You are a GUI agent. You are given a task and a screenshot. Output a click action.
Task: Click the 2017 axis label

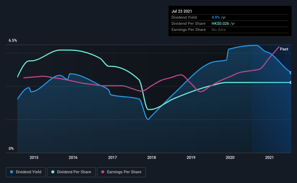click(113, 157)
